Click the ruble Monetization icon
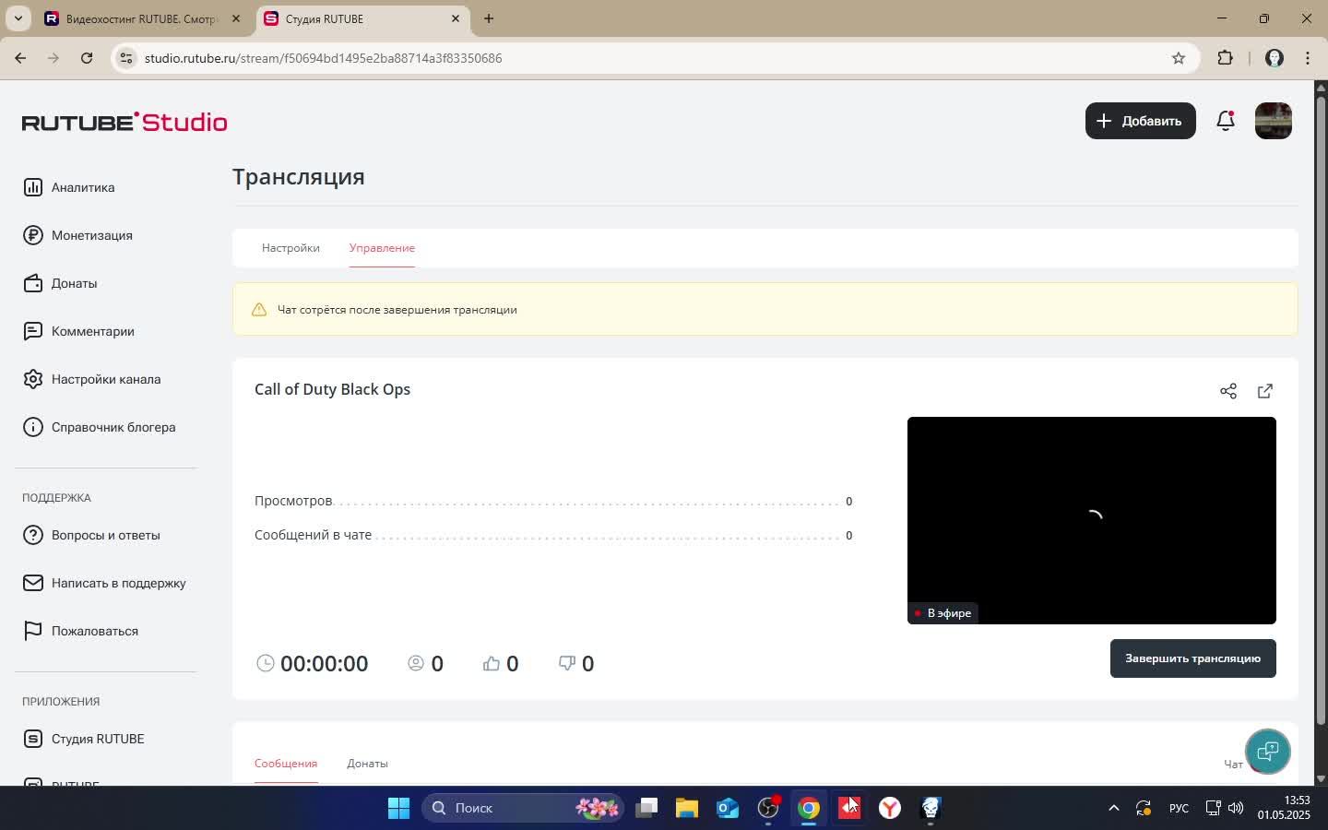Image resolution: width=1328 pixels, height=830 pixels. pyautogui.click(x=33, y=235)
